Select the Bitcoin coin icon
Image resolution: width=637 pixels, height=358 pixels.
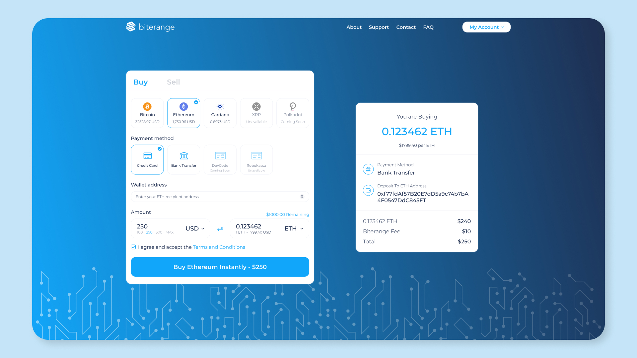[x=147, y=106]
